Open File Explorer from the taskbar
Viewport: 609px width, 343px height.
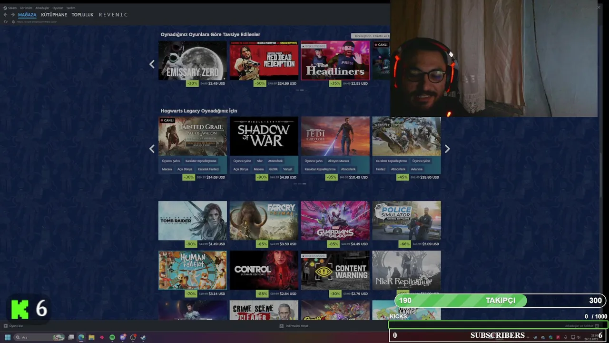91,337
